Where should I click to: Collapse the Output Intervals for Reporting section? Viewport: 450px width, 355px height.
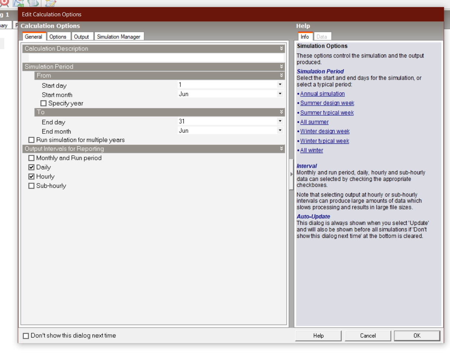coord(282,149)
